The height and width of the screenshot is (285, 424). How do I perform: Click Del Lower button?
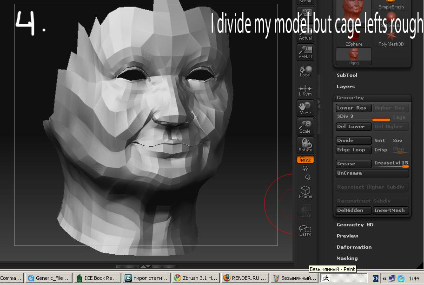pos(354,127)
